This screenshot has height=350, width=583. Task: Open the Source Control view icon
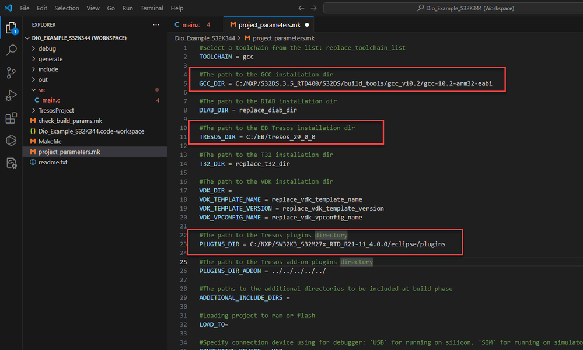(x=11, y=73)
